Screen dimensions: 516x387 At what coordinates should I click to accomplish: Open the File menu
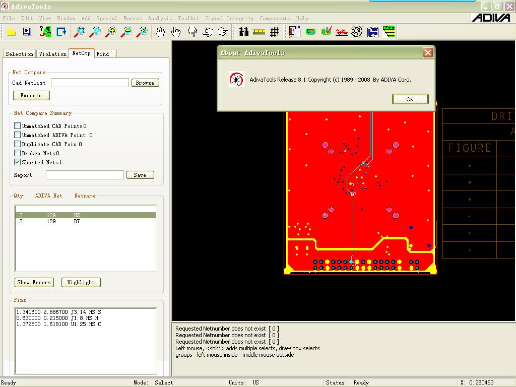[x=9, y=19]
